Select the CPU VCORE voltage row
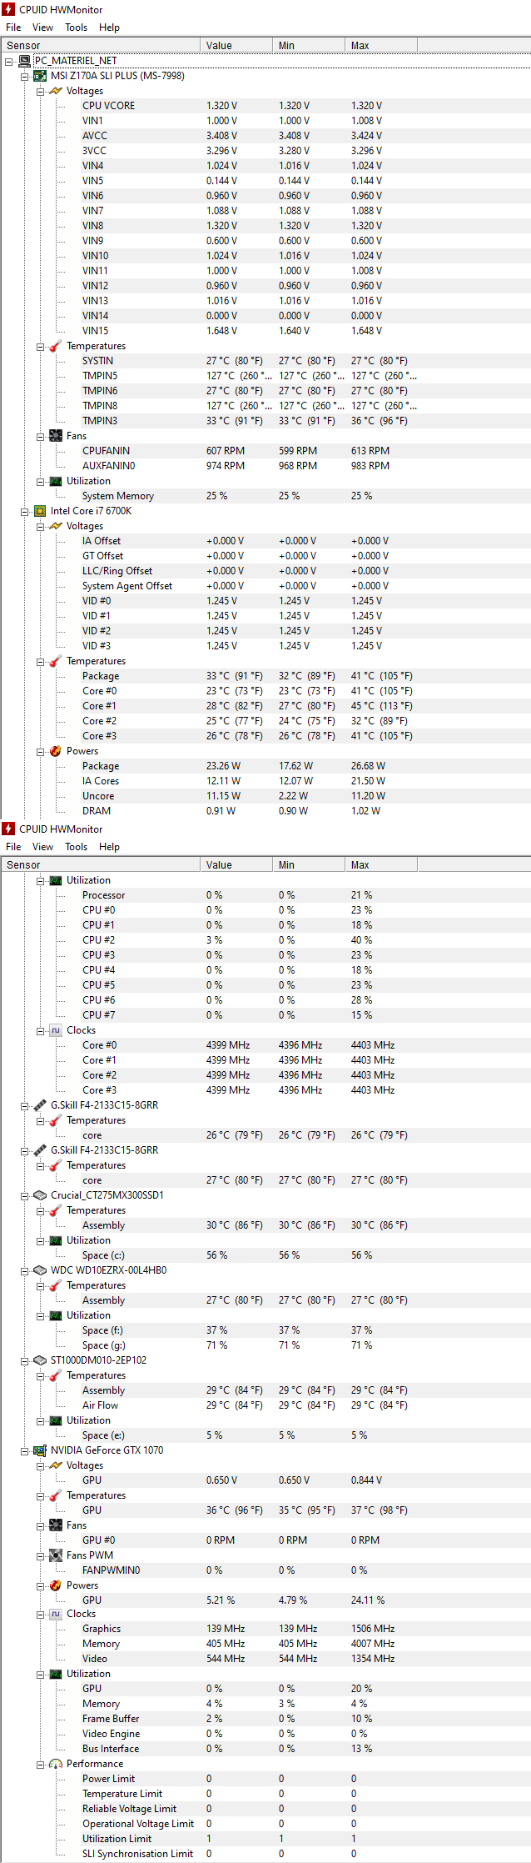 click(108, 106)
